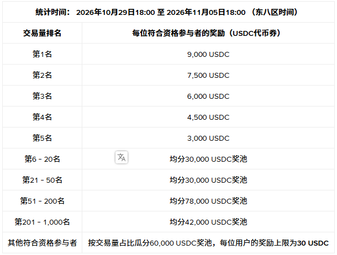Image resolution: width=337 pixels, height=255 pixels.
Task: Click reward text for rank 21 - 50
Action: point(208,180)
